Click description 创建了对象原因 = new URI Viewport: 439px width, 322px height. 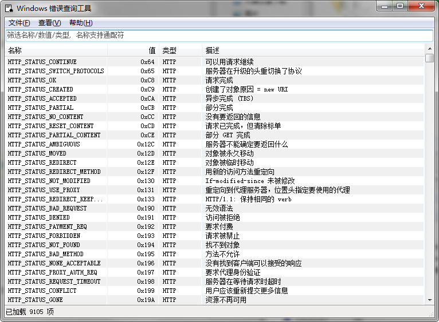(x=246, y=89)
